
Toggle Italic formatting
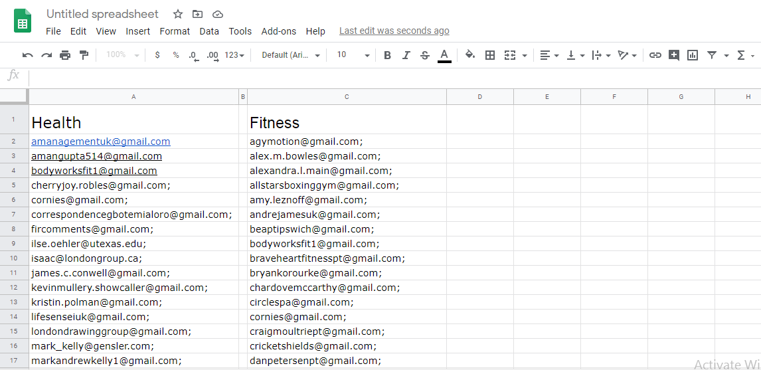(406, 55)
